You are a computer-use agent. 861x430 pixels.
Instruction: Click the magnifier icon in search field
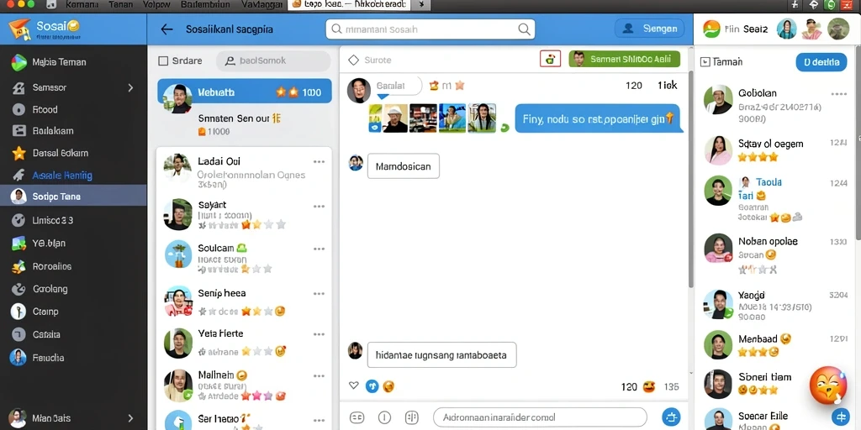[525, 29]
